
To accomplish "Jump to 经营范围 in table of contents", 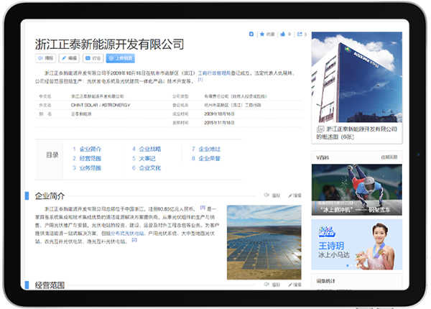I will 89,159.
